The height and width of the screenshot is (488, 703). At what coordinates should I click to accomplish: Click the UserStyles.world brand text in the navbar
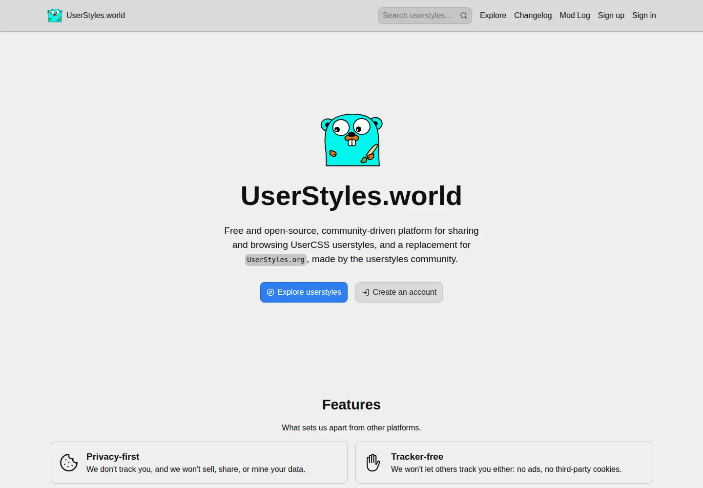pyautogui.click(x=96, y=16)
